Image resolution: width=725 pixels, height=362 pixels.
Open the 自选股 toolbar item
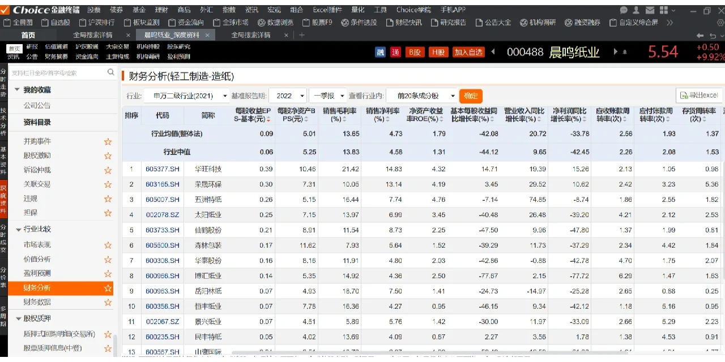pyautogui.click(x=56, y=23)
